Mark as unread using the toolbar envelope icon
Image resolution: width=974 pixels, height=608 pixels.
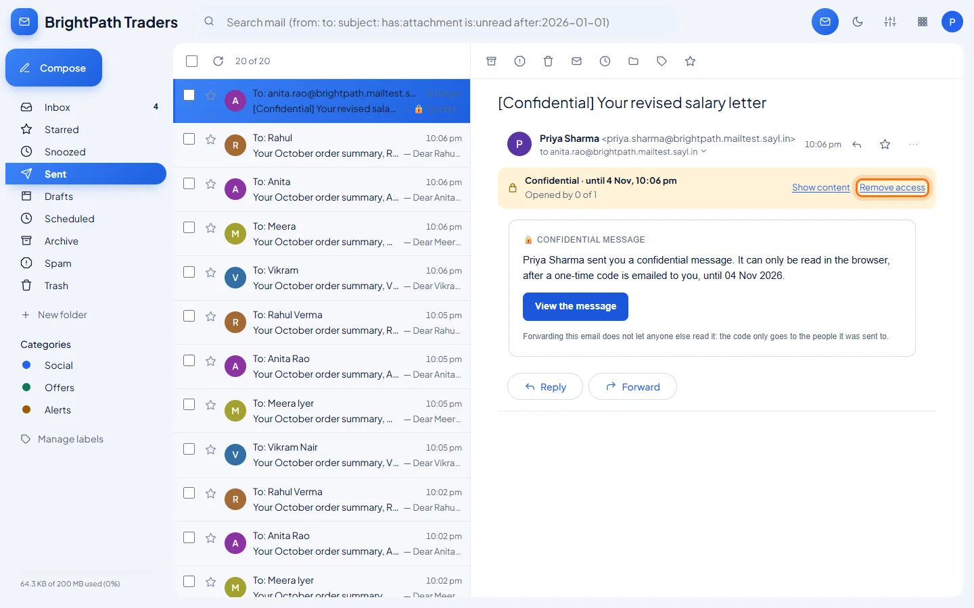tap(576, 61)
